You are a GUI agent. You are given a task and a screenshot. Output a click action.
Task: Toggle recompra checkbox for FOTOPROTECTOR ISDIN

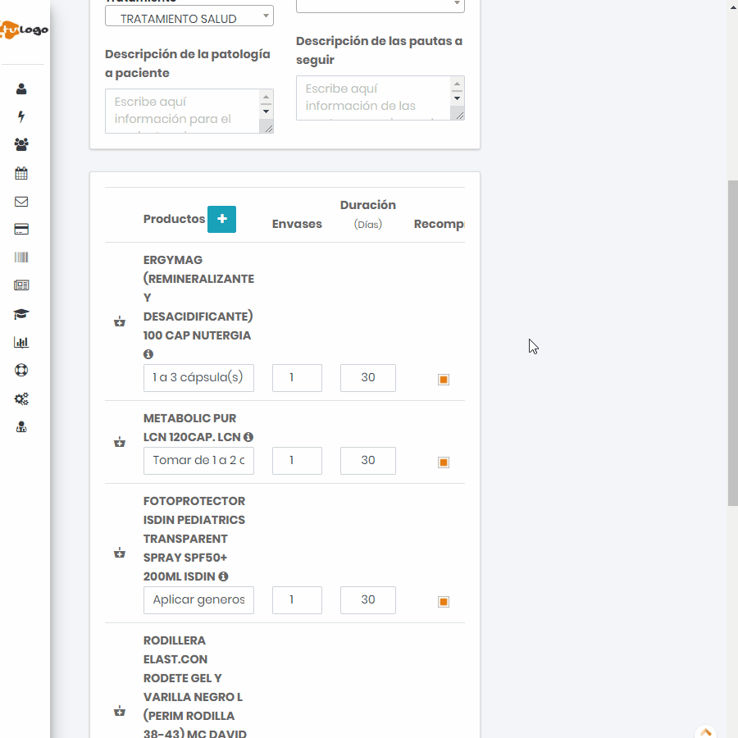click(444, 602)
